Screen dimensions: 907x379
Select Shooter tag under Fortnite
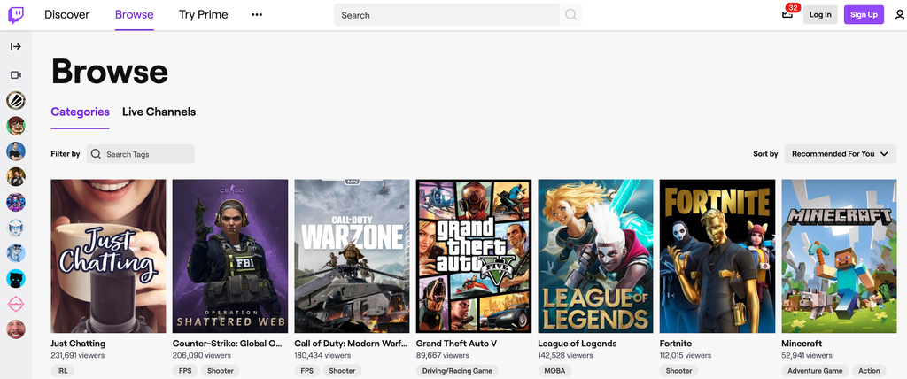pyautogui.click(x=679, y=371)
